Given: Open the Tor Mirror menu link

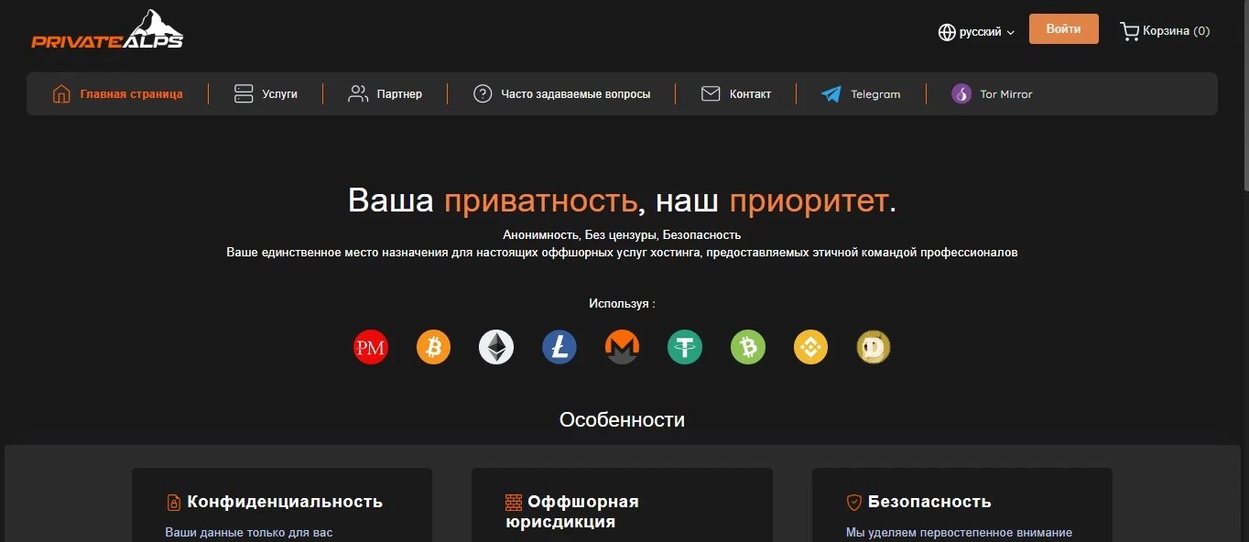Looking at the screenshot, I should [x=992, y=93].
